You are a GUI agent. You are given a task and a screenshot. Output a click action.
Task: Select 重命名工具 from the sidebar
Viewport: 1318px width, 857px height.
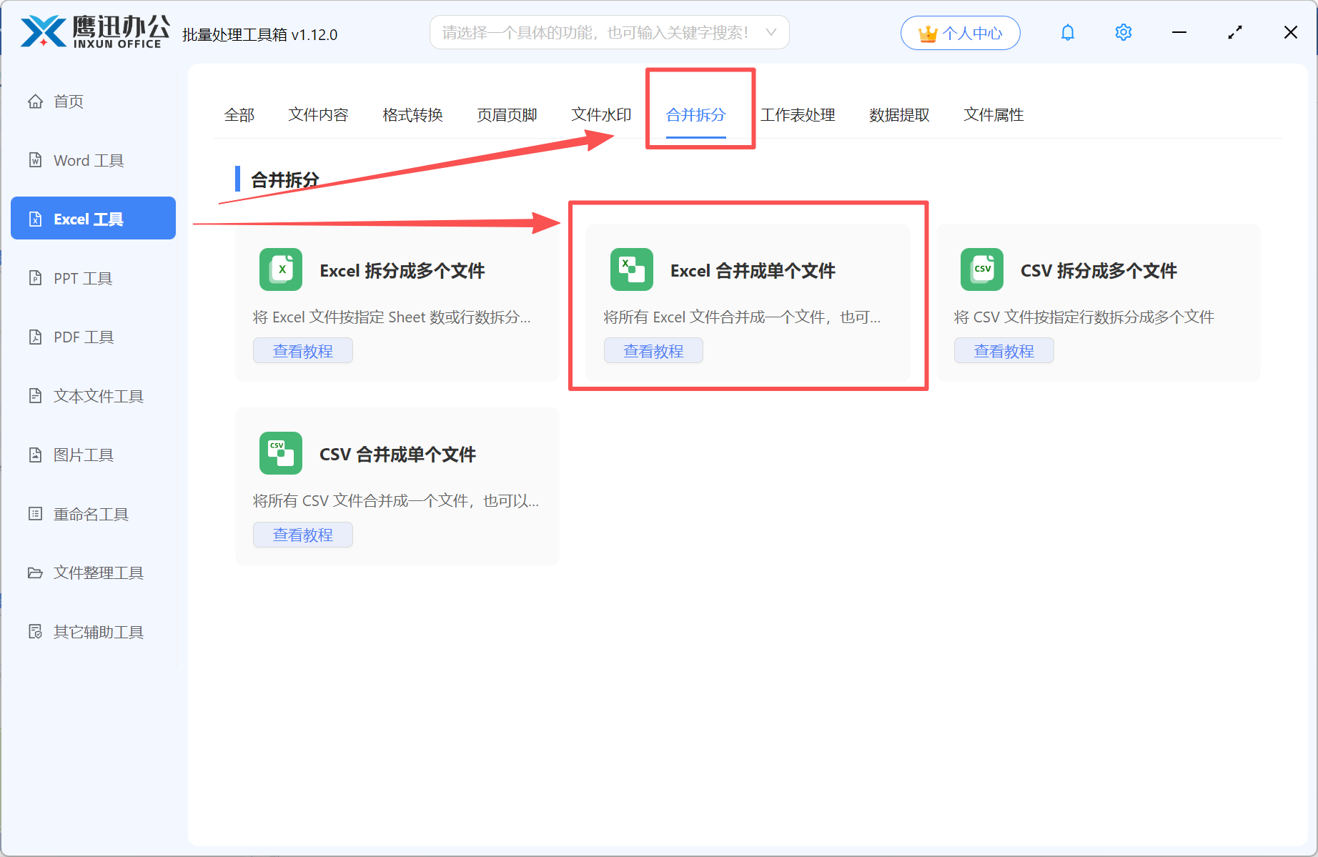[x=90, y=513]
